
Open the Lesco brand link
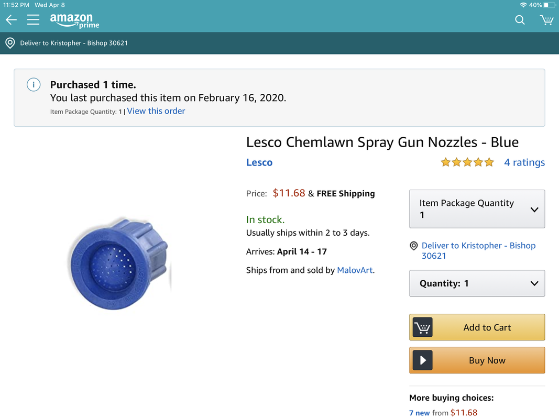[x=259, y=162]
